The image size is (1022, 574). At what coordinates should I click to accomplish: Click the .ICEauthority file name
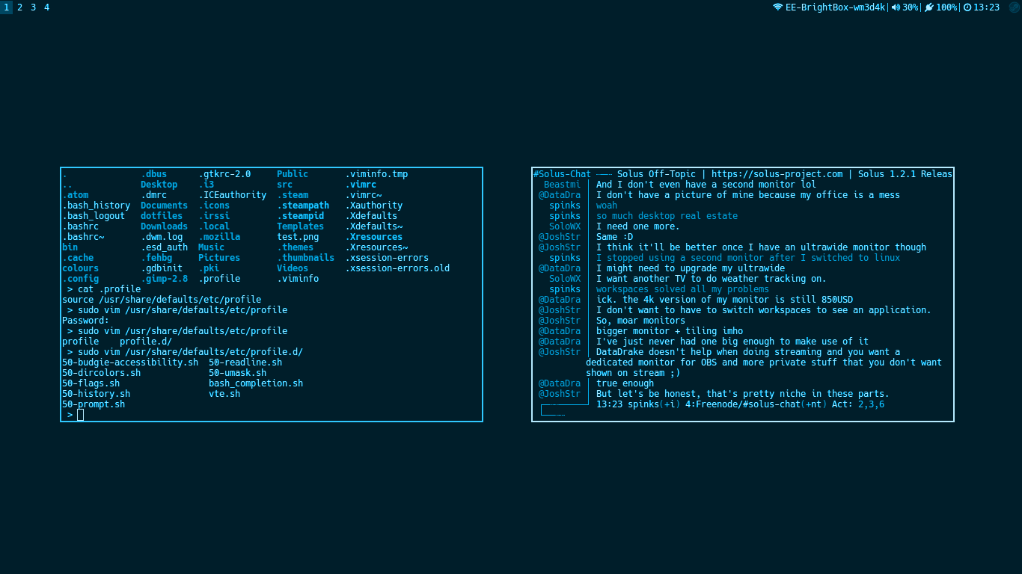[x=232, y=195]
